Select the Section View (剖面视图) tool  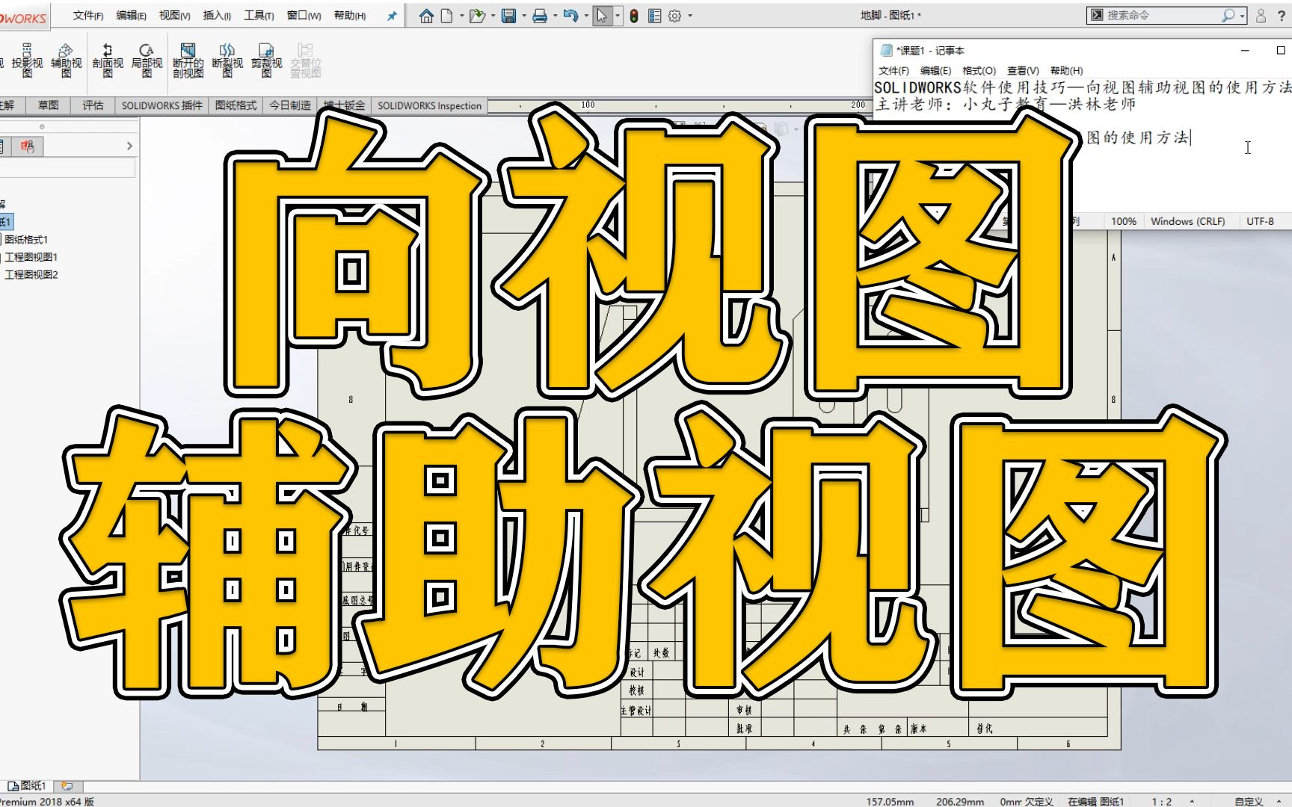[x=108, y=61]
